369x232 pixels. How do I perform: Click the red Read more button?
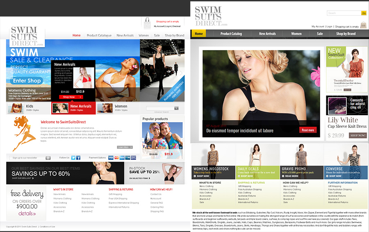[308, 130]
